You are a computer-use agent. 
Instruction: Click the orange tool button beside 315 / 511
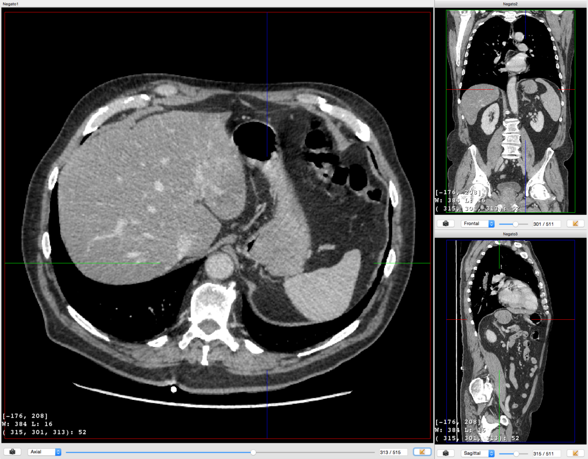click(x=575, y=453)
